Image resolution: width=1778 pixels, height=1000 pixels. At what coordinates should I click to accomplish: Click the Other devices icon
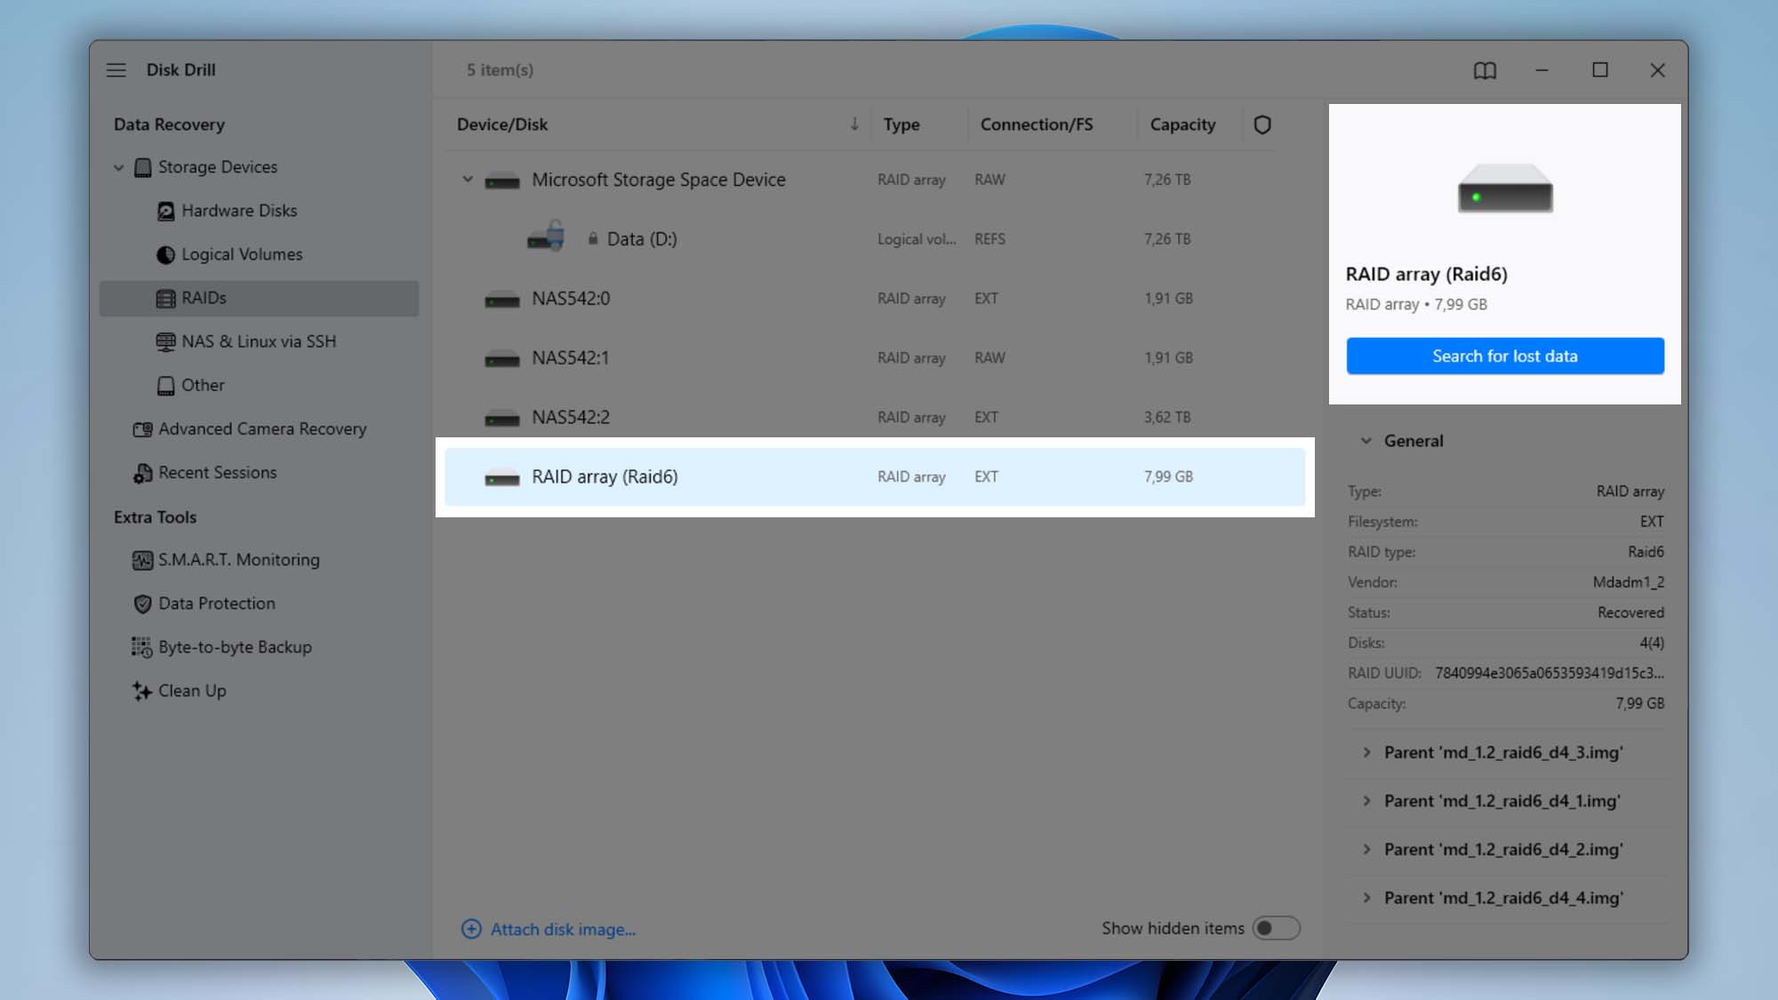pos(165,385)
